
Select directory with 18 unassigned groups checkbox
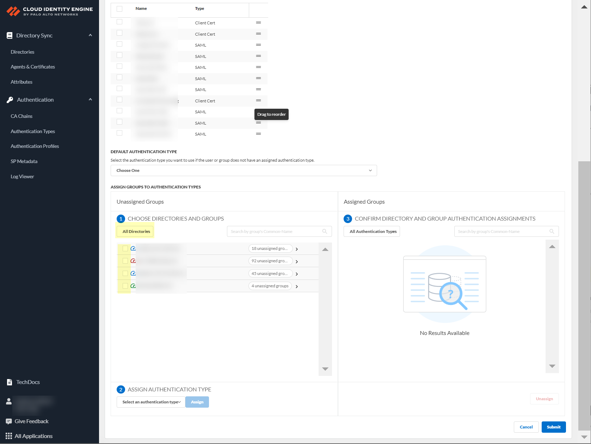pos(125,248)
